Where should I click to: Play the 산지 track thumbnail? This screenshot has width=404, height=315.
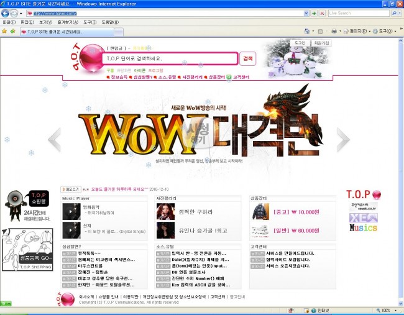click(71, 230)
